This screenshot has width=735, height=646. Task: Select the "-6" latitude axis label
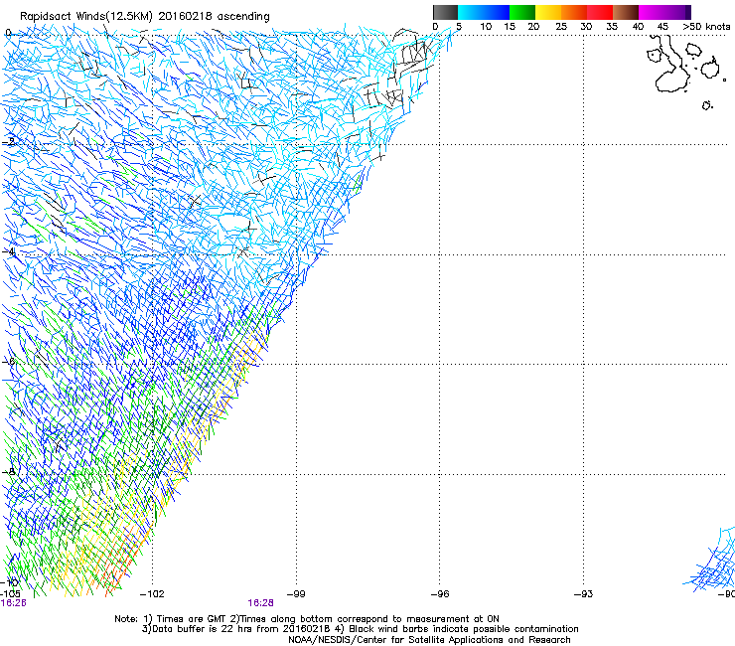9,361
